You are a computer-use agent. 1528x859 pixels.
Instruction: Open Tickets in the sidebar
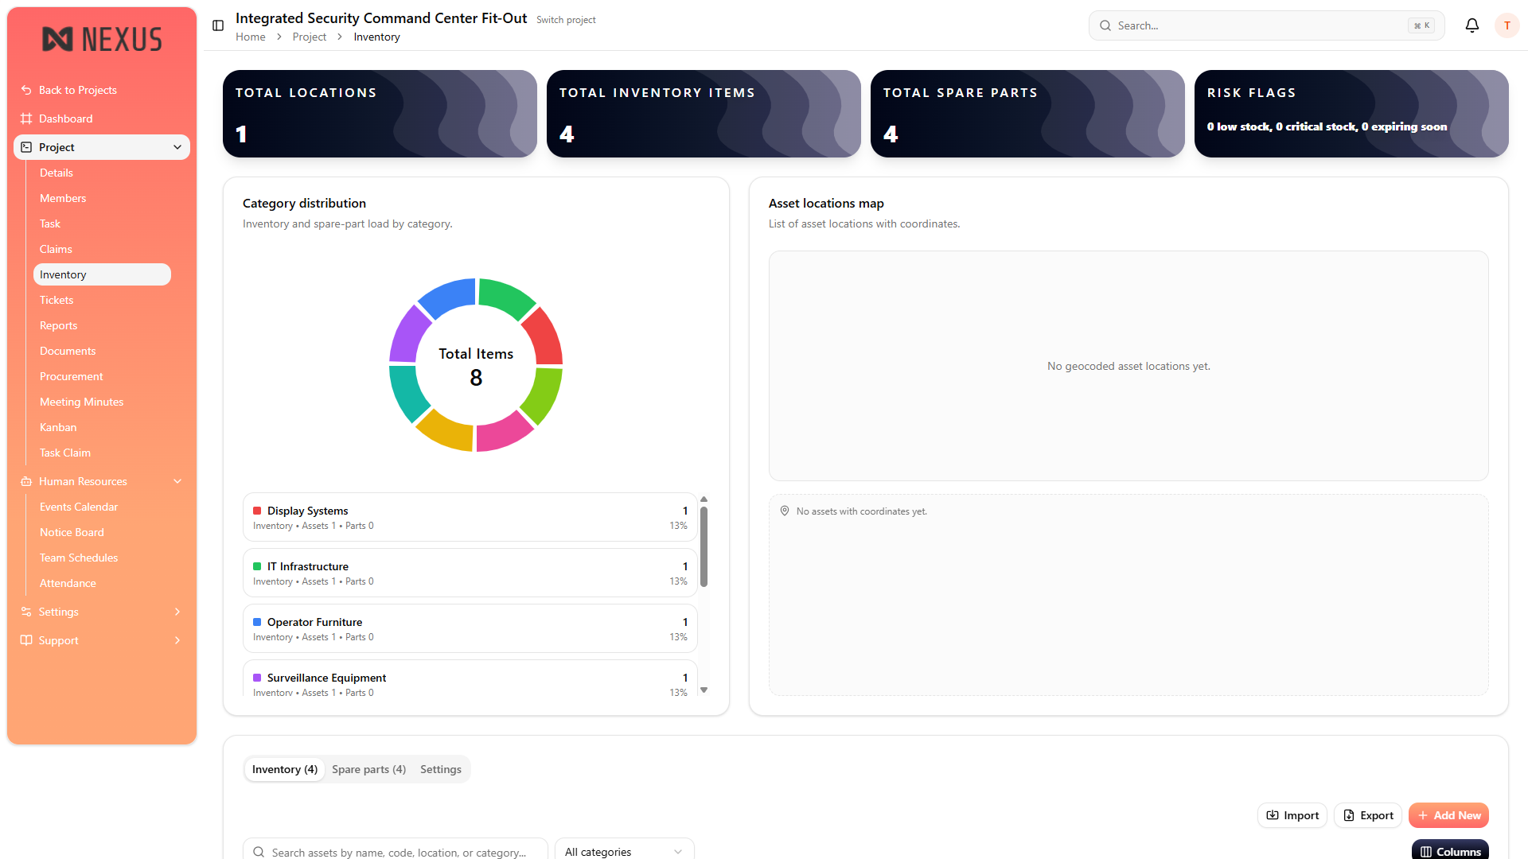57,300
